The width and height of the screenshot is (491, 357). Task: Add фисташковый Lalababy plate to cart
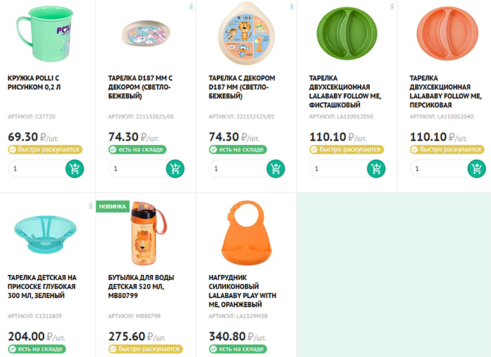click(x=376, y=169)
